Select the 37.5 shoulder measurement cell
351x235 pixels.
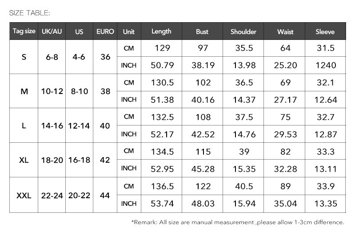pos(243,117)
